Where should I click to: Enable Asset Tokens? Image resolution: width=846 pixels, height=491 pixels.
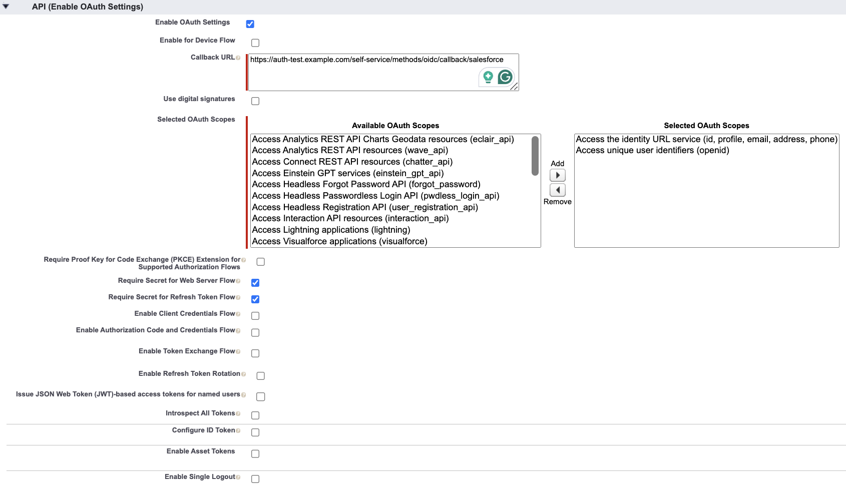[255, 453]
